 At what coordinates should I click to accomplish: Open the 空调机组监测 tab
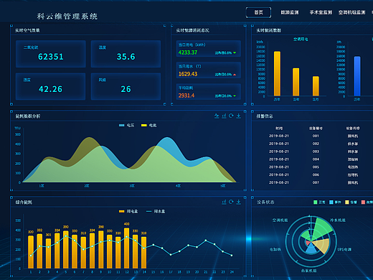tap(351, 12)
